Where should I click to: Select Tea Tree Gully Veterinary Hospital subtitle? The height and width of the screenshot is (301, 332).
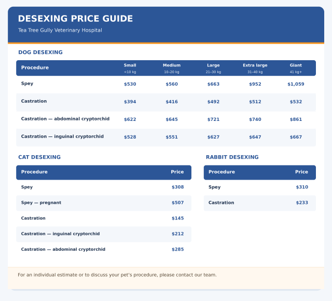point(60,30)
